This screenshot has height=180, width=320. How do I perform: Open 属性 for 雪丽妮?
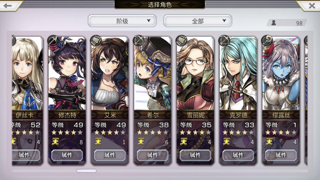pyautogui.click(x=195, y=155)
